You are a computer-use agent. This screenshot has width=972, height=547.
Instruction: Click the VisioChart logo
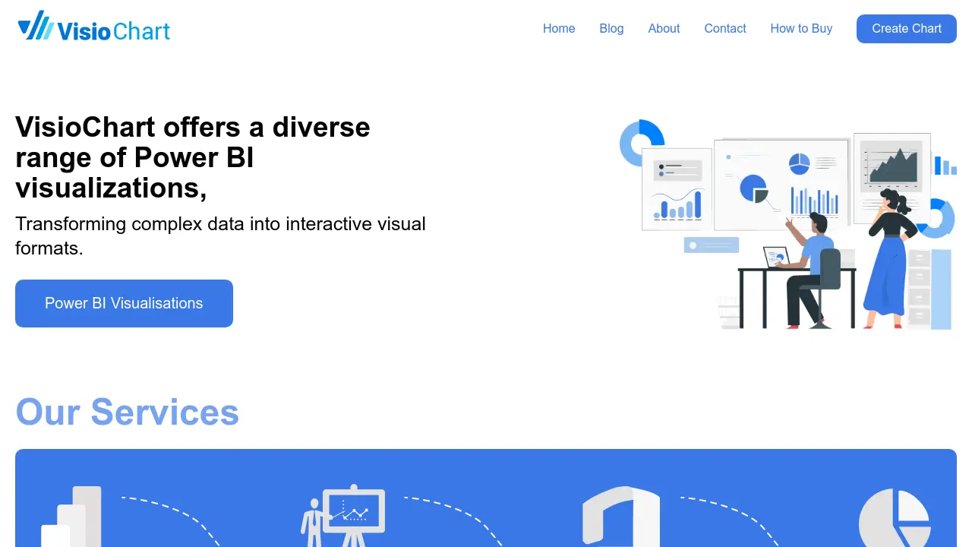point(94,27)
